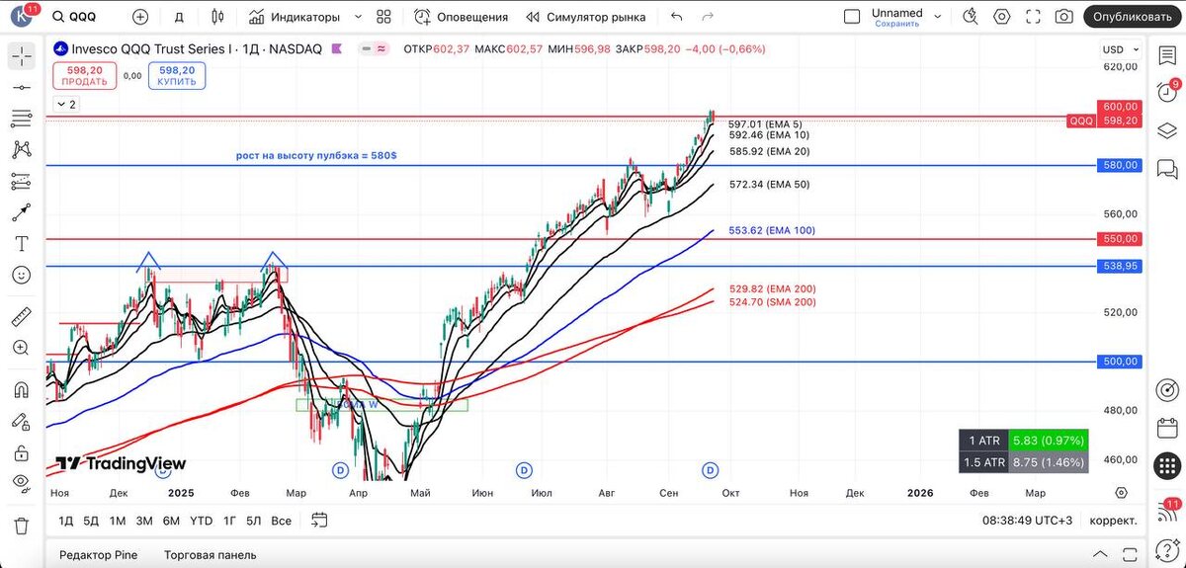Select the 5Д date range
This screenshot has width=1186, height=568.
[x=91, y=520]
